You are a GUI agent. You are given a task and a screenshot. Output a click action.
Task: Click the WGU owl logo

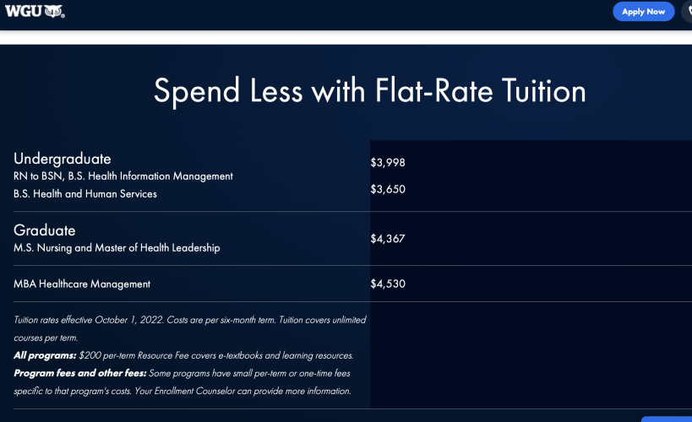[x=35, y=11]
